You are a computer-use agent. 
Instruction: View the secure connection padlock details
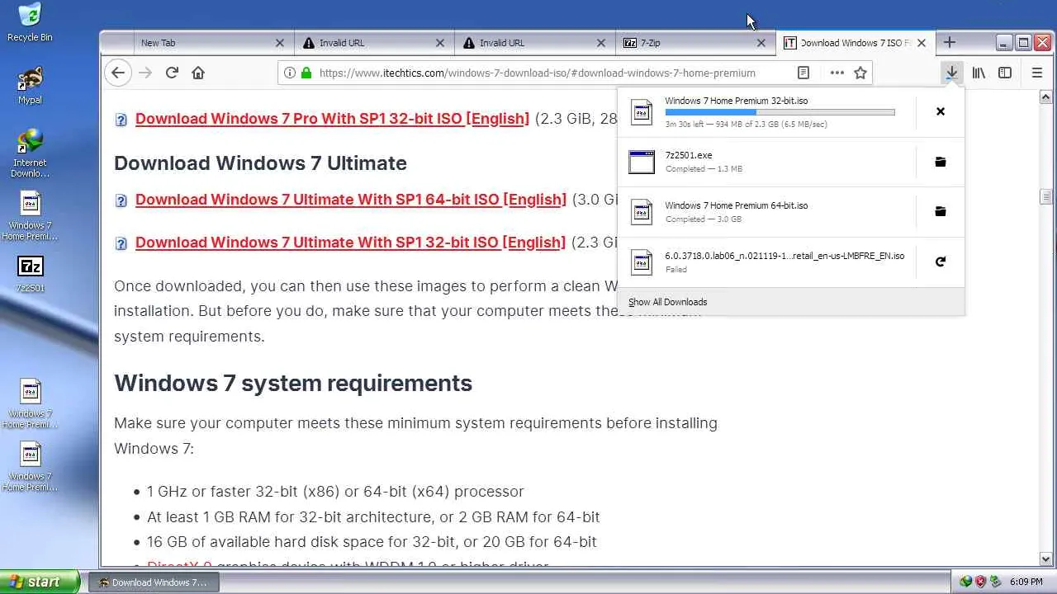coord(306,73)
